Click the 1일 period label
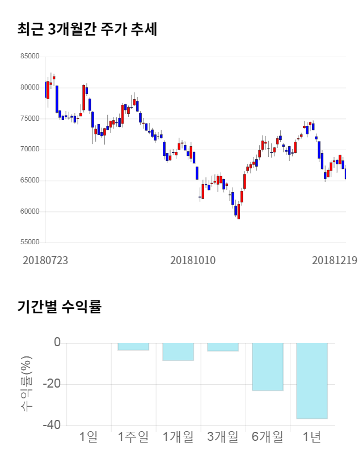363x459 pixels. (88, 437)
